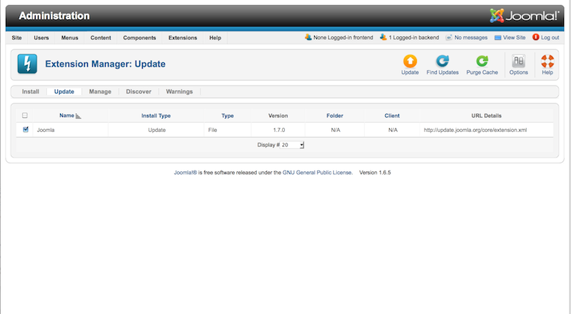Screen dimensions: 571x314
Task: Open the GNU General Public License link
Action: pyautogui.click(x=317, y=173)
